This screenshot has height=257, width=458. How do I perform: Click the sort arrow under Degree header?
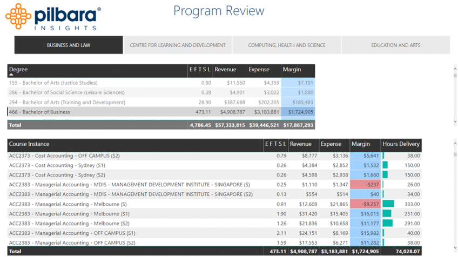pos(11,75)
